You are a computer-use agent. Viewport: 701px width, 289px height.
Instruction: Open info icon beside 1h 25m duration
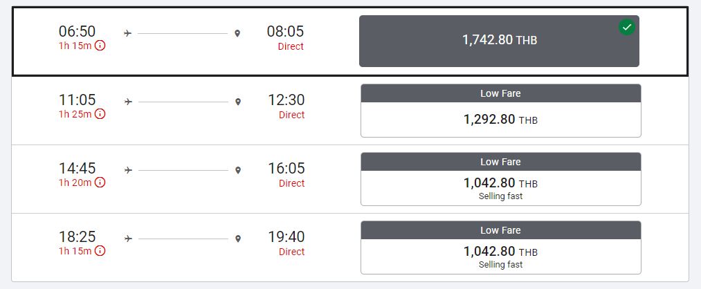(x=100, y=114)
